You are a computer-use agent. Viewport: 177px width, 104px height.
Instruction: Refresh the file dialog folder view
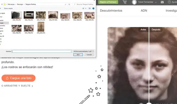point(69,4)
